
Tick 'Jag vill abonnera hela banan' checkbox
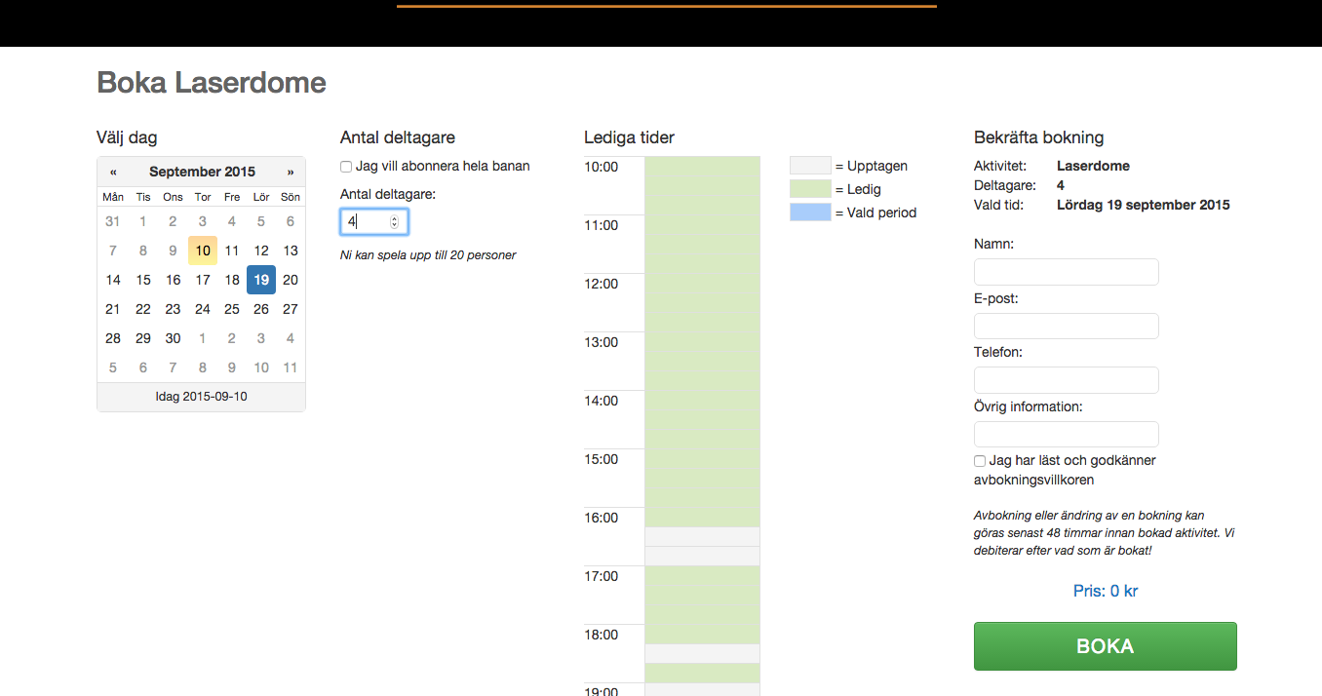click(x=346, y=167)
